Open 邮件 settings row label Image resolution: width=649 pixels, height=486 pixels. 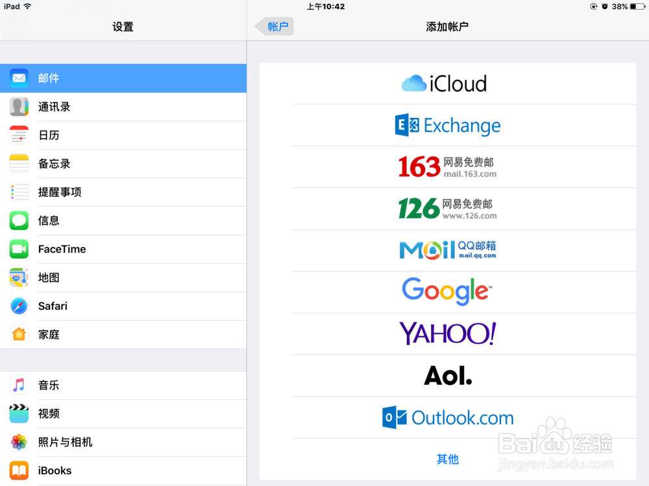coord(49,78)
